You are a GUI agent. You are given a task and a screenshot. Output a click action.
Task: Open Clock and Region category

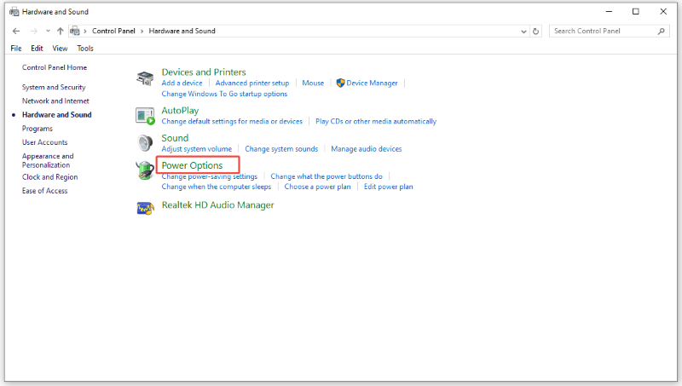tap(50, 177)
